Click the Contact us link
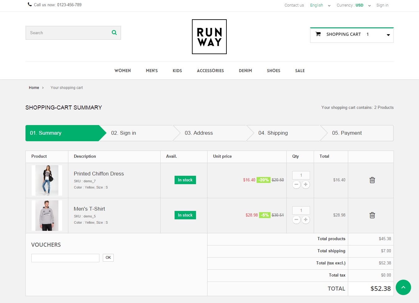419x303 pixels. [294, 5]
